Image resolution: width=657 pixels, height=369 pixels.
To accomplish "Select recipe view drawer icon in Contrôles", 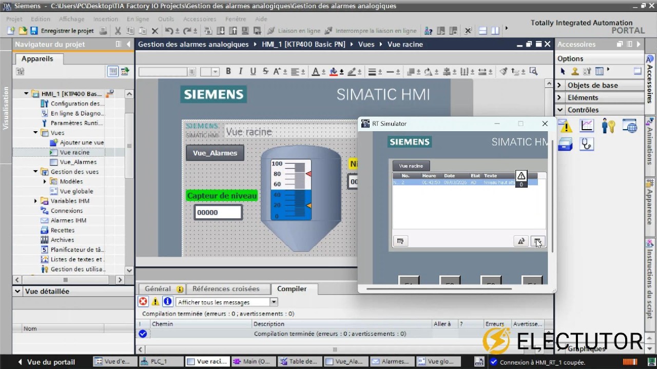I will (566, 145).
